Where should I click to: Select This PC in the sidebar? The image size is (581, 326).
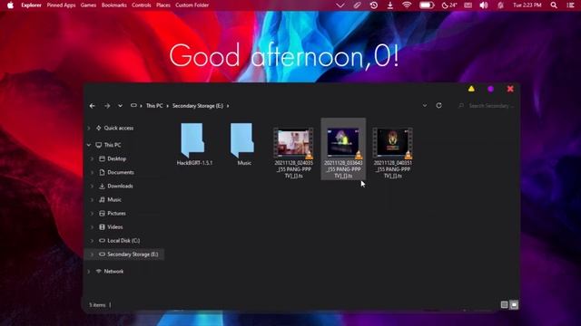tap(113, 145)
